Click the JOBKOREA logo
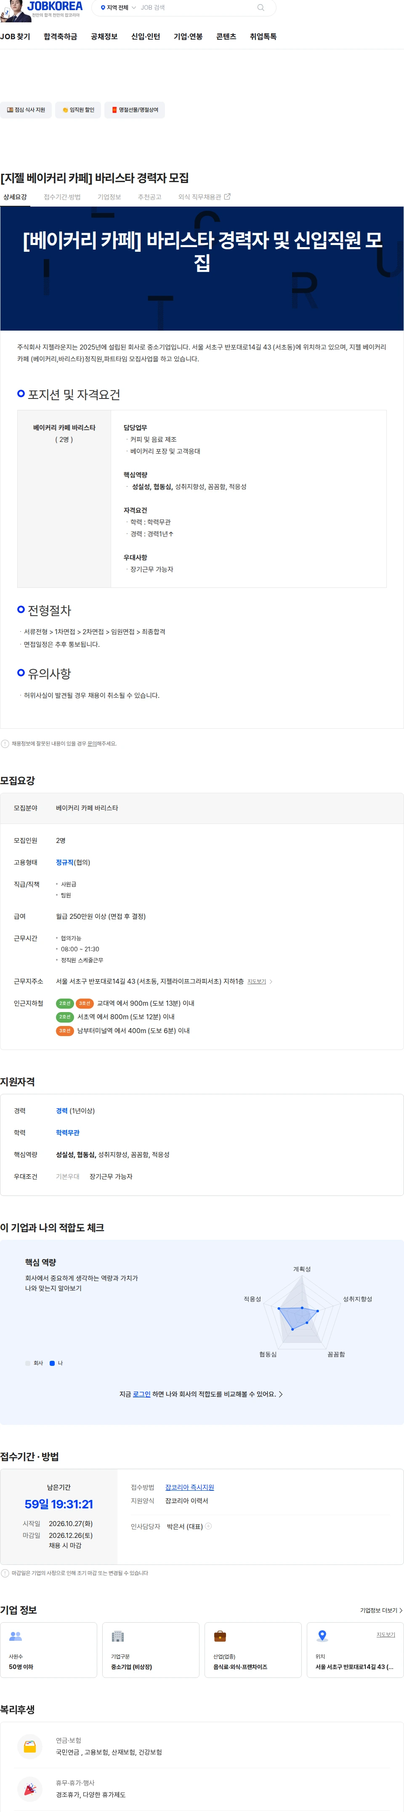 [x=54, y=6]
